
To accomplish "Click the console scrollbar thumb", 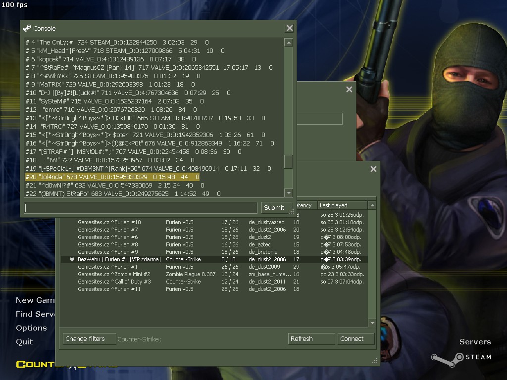I will (289, 162).
